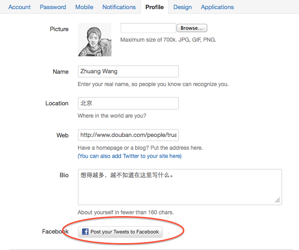Open the Account tab
The height and width of the screenshot is (250, 299).
click(20, 7)
